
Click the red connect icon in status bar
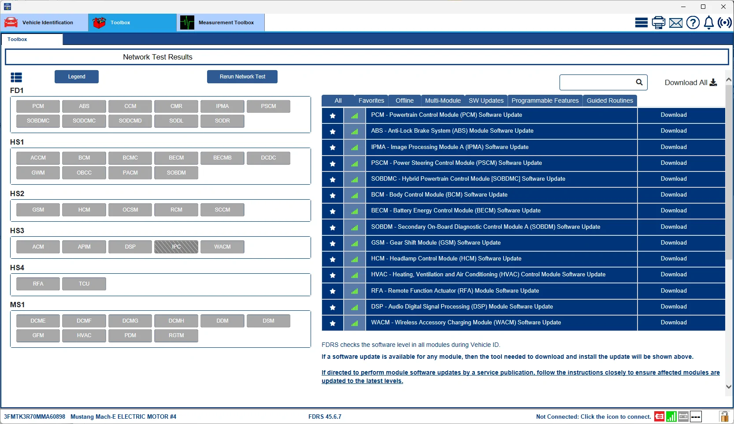tap(660, 417)
